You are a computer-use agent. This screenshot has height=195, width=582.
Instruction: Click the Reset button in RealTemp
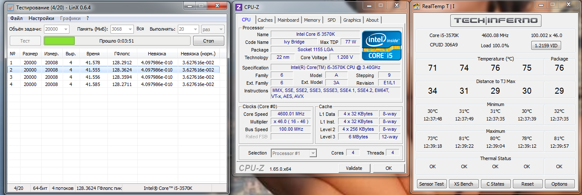[527, 184]
